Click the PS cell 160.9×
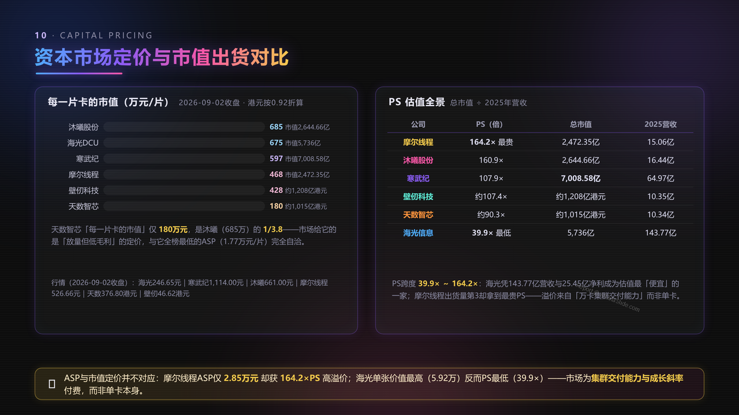 [491, 160]
